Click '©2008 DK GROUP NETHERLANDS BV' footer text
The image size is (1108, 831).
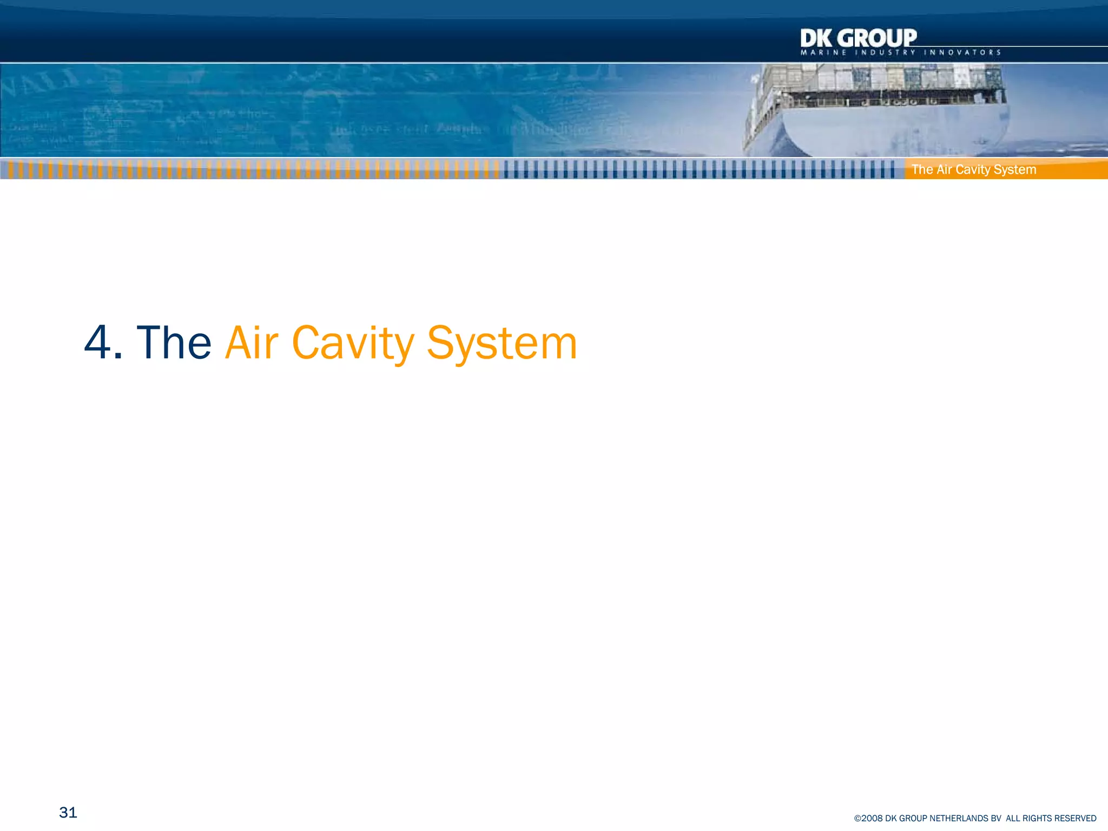(x=927, y=819)
